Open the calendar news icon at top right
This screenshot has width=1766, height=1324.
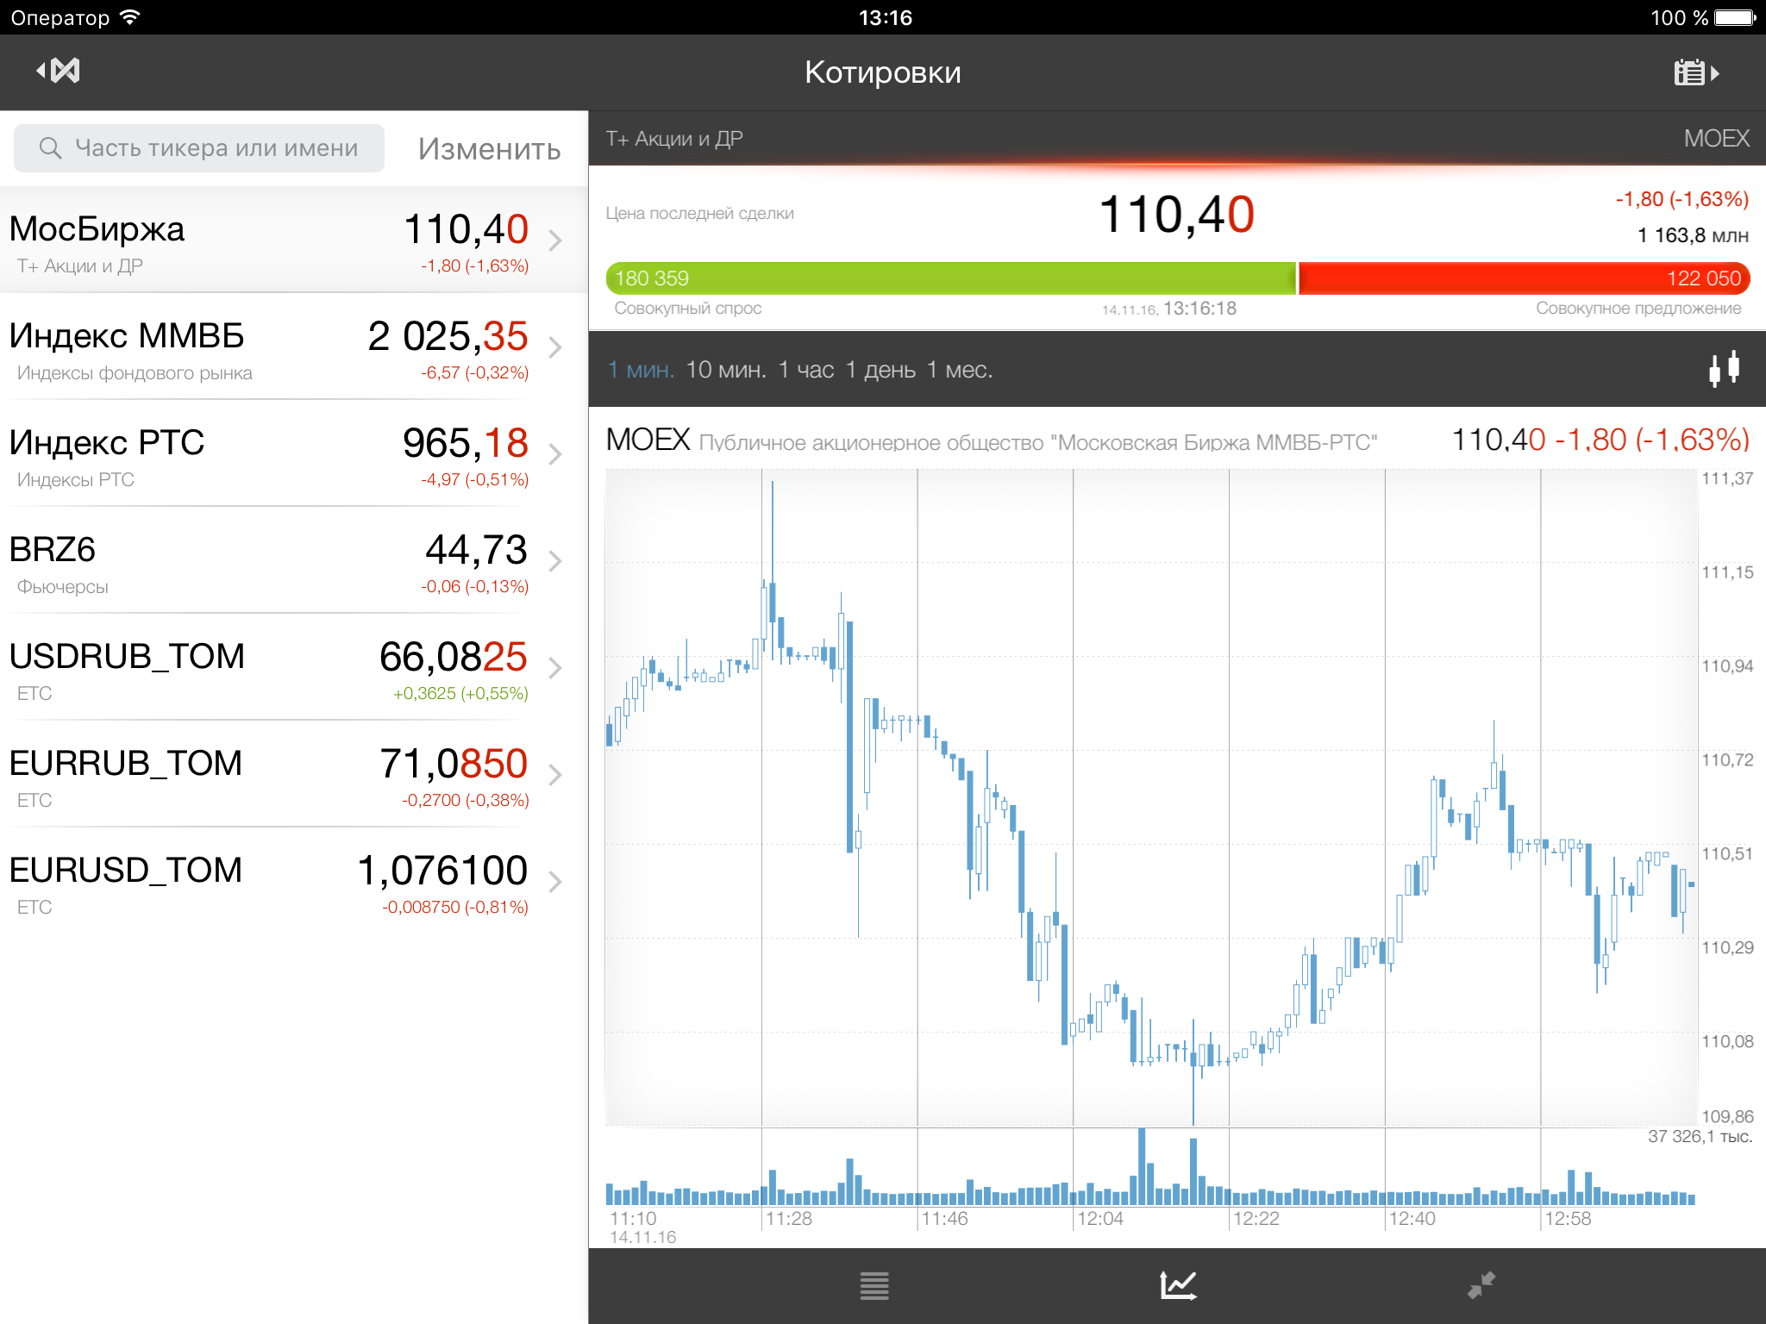1694,72
